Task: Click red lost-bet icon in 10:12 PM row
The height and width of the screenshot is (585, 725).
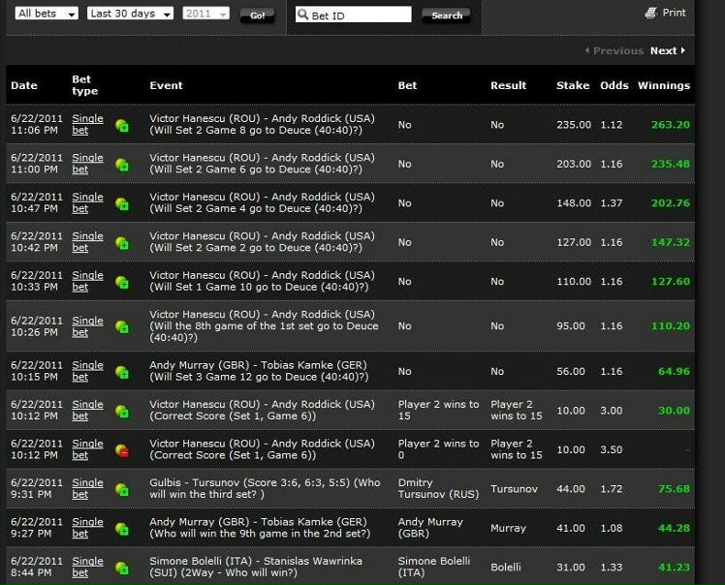Action: click(122, 450)
